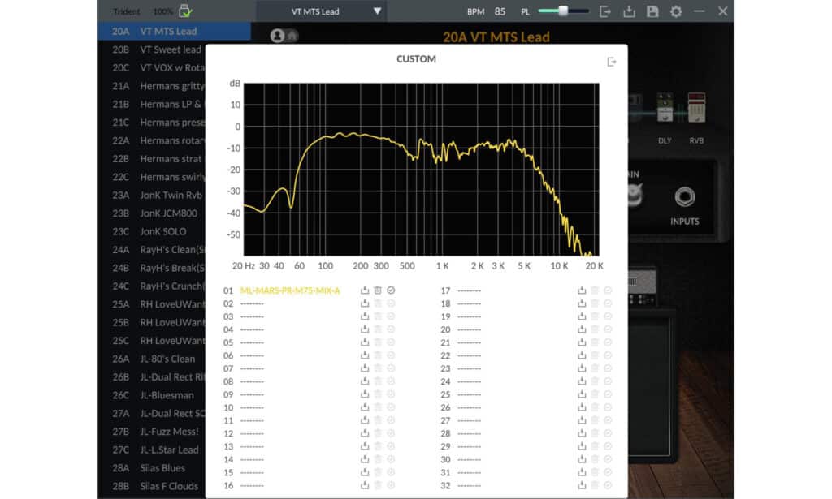Click the import icon in top toolbar
Screen dimensions: 832x499
[629, 11]
